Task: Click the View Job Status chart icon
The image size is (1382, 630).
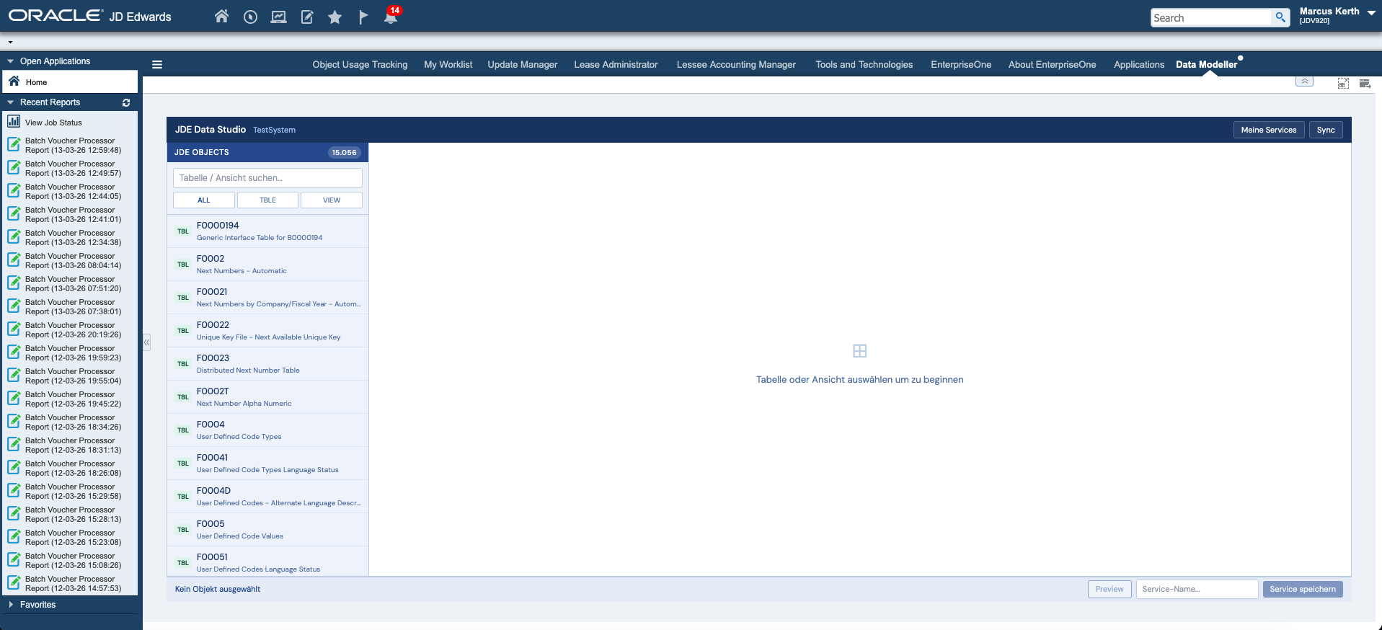Action: 14,121
